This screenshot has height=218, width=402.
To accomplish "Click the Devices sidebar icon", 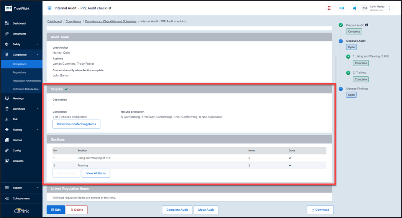I will tap(7, 140).
